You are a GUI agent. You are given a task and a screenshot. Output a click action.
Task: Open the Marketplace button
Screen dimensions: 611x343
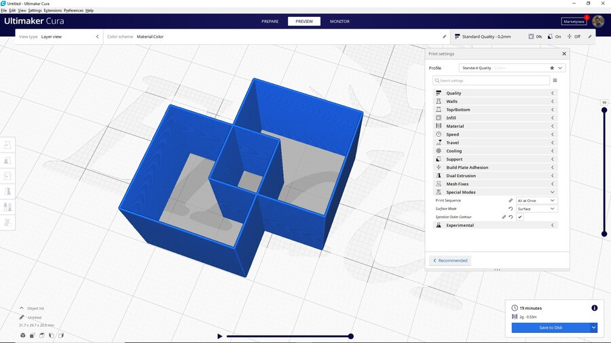(574, 22)
